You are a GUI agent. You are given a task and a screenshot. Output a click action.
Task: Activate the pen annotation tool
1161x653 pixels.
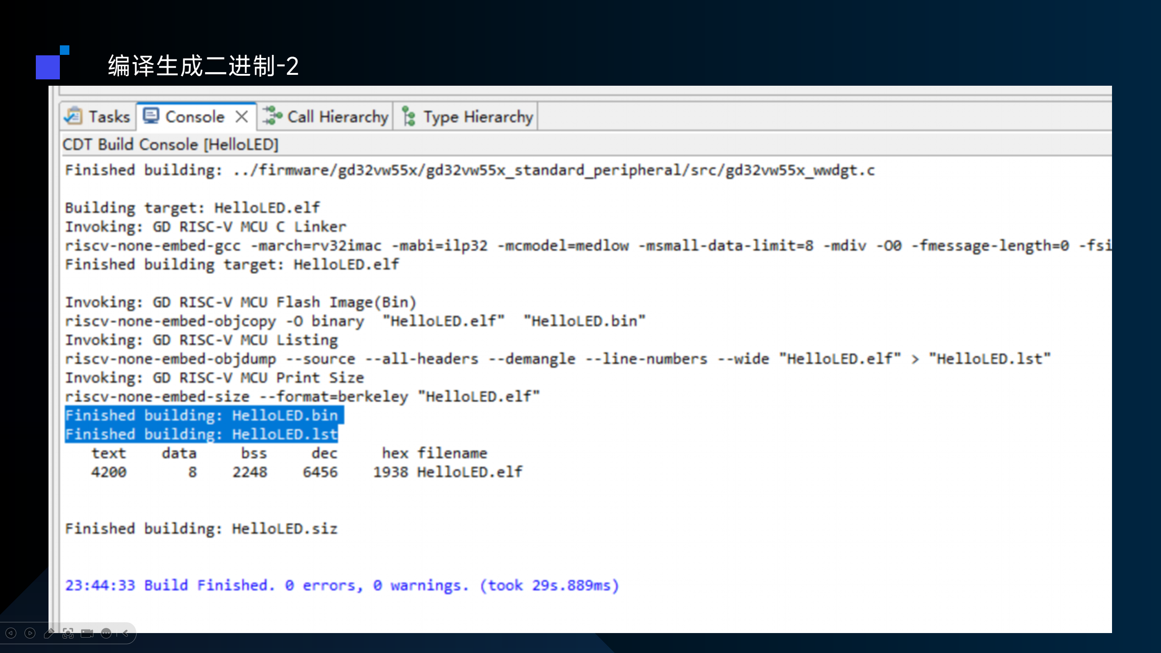click(49, 633)
